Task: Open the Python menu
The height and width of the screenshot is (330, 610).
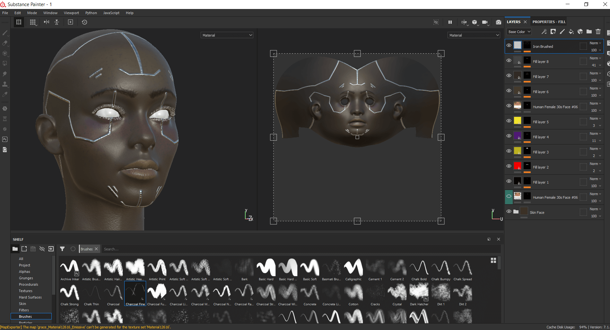Action: pos(91,13)
